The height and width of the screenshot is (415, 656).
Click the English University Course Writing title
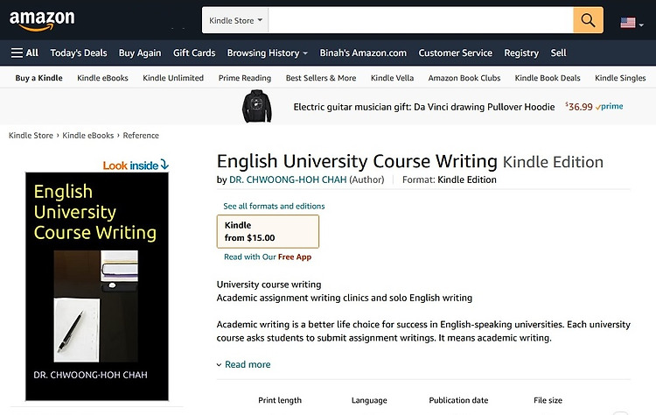(x=357, y=161)
